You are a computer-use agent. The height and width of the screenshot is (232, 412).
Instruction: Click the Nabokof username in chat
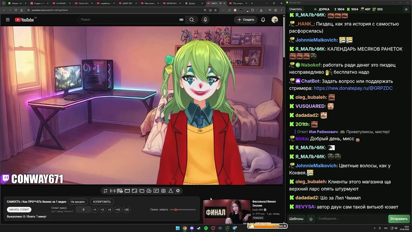[311, 65]
